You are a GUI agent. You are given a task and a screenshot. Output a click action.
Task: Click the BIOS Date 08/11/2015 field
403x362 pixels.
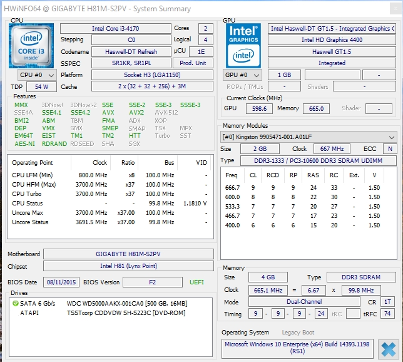coord(62,282)
